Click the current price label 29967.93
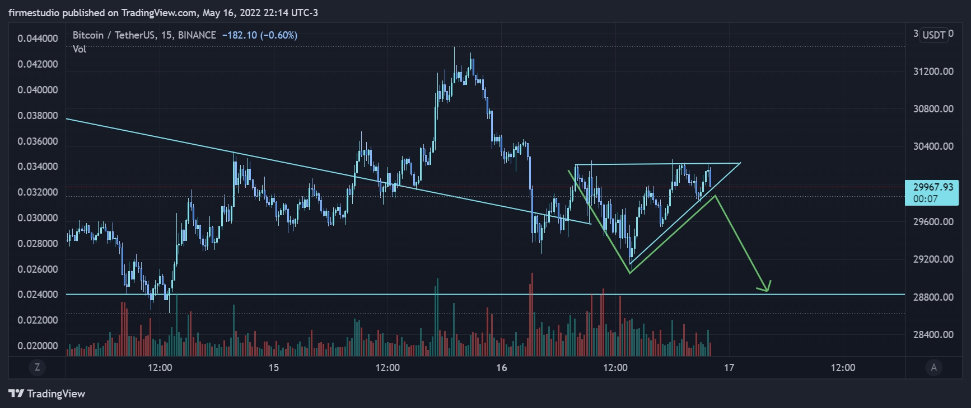The image size is (971, 408). pyautogui.click(x=933, y=187)
